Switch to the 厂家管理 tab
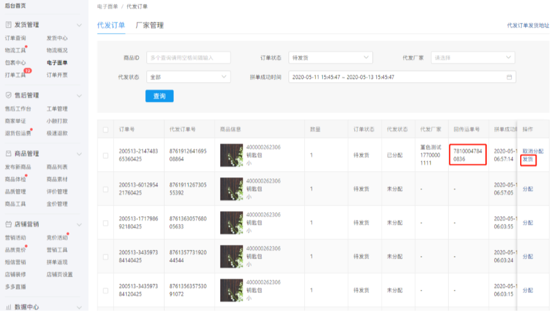 (x=149, y=25)
